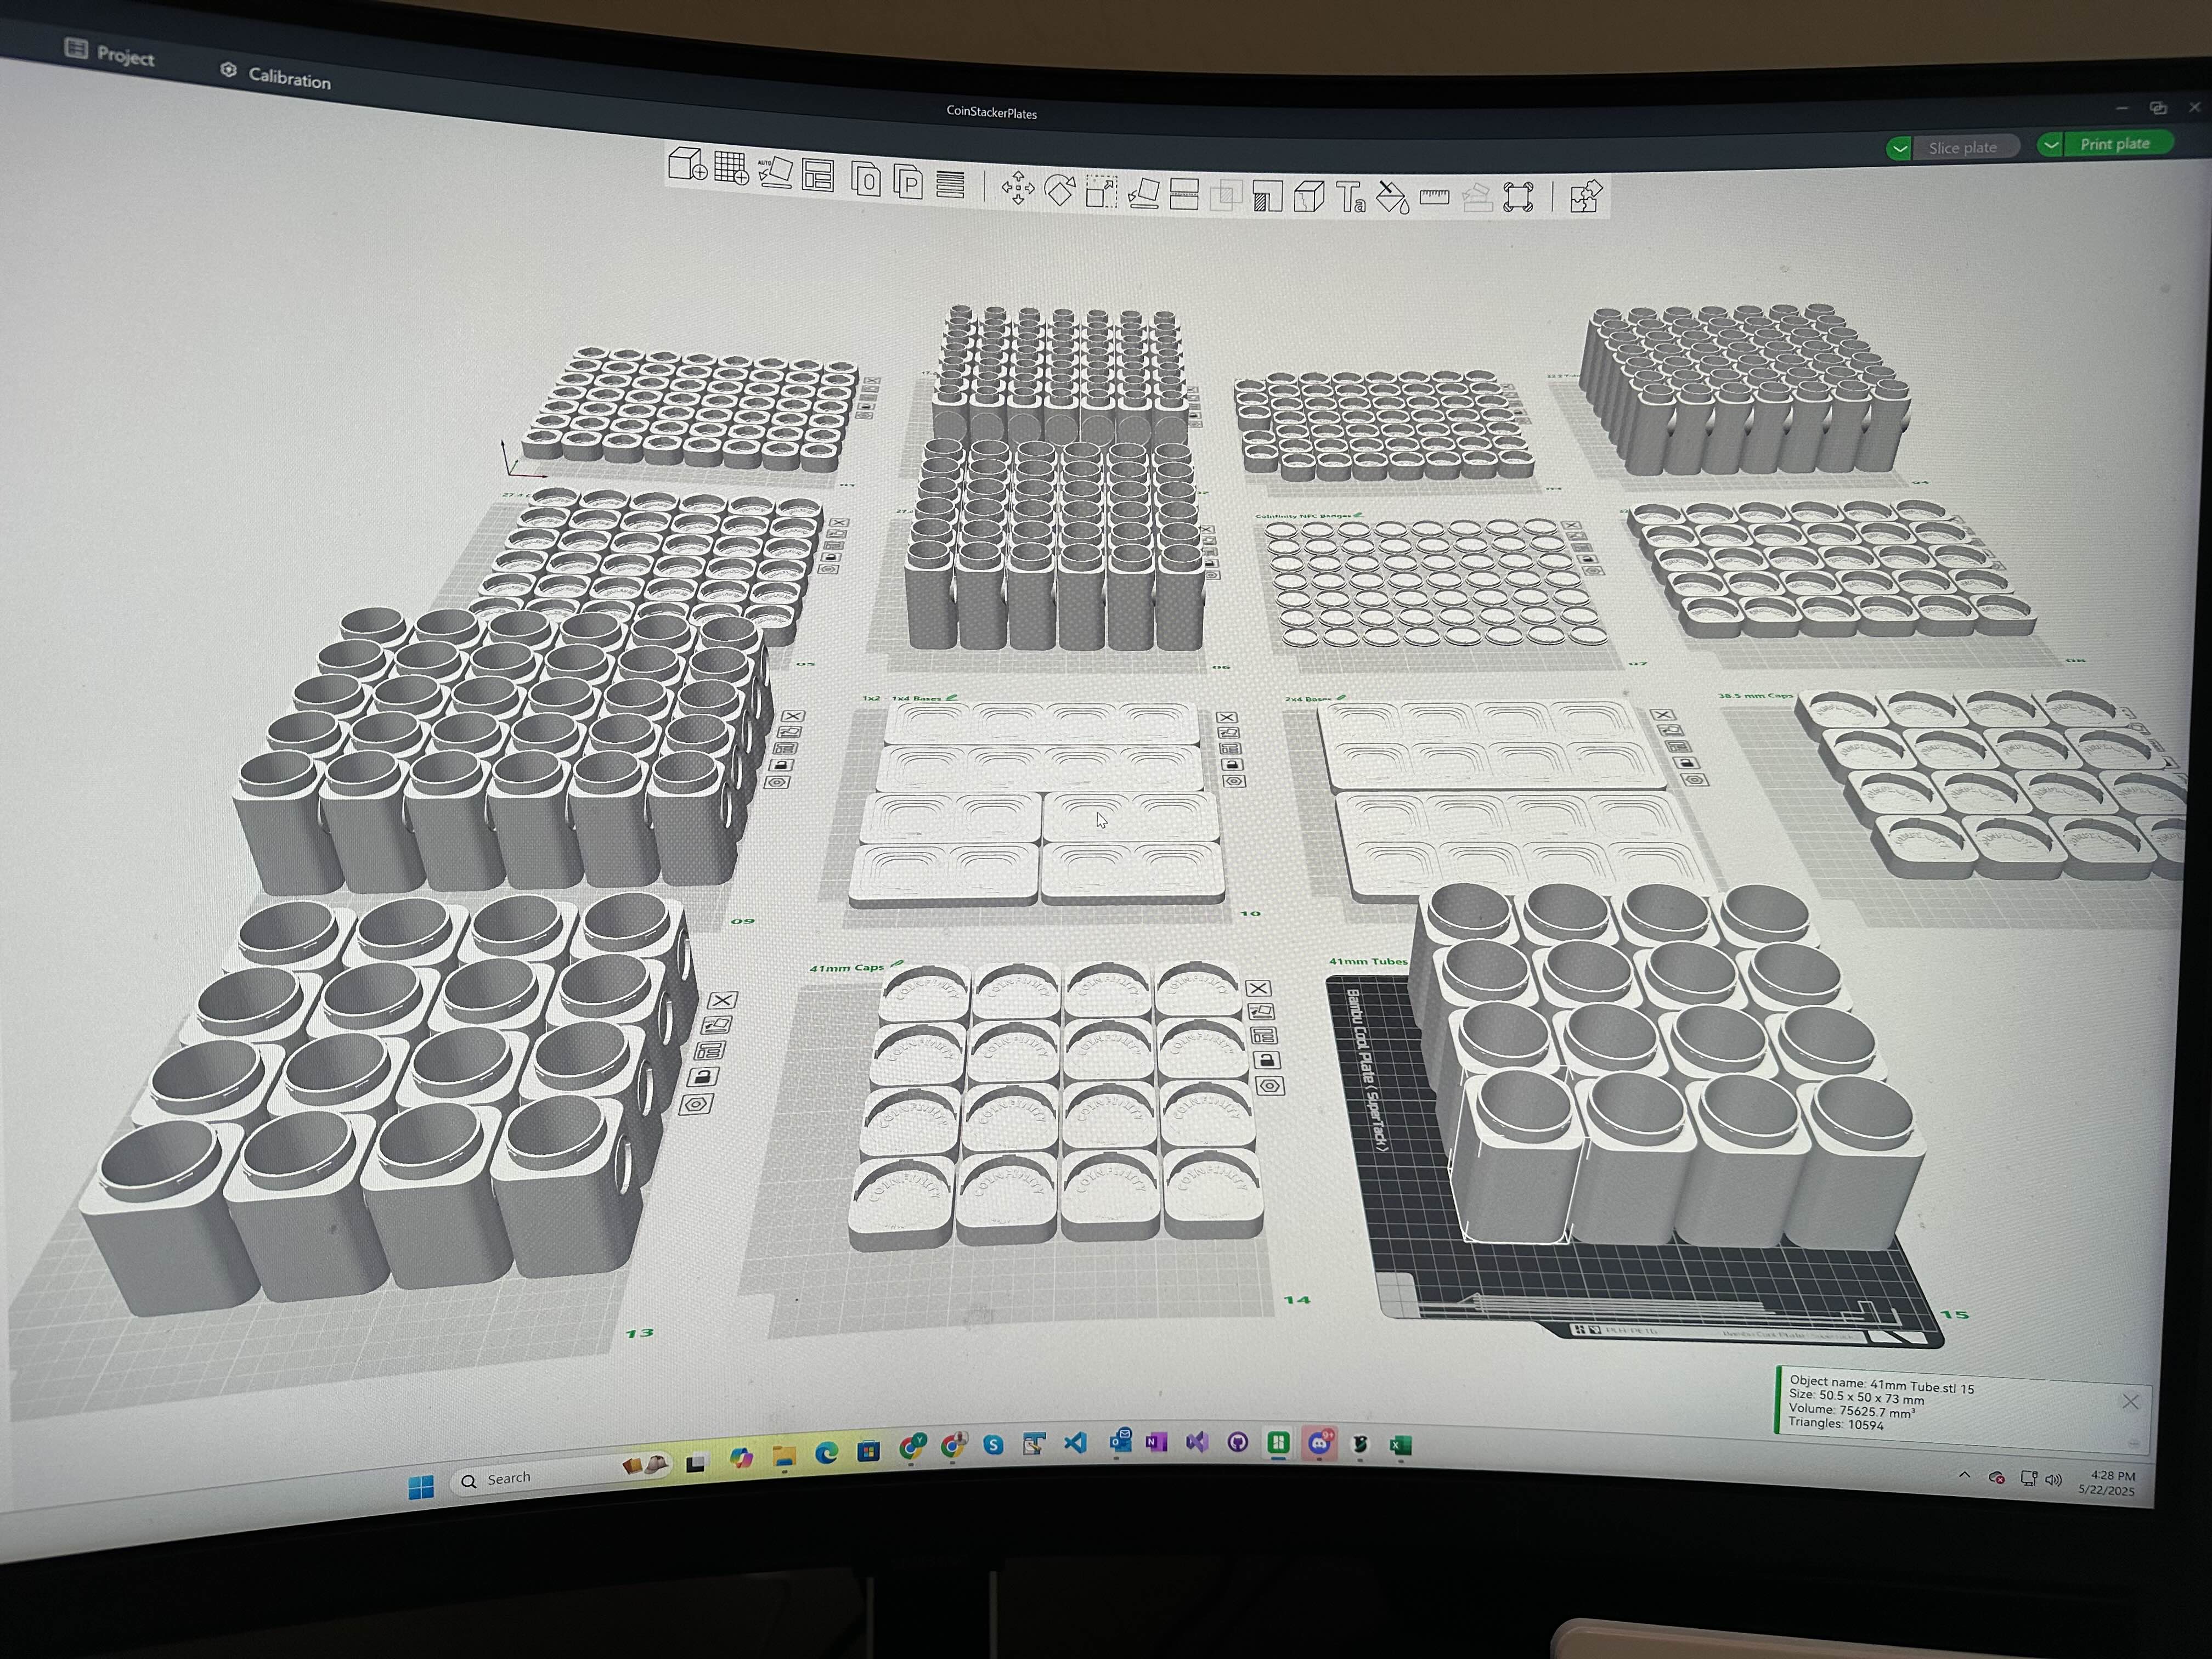Screen dimensions: 2212x1659
Task: Click the 38.5 mm Caps plate name
Action: [1756, 696]
